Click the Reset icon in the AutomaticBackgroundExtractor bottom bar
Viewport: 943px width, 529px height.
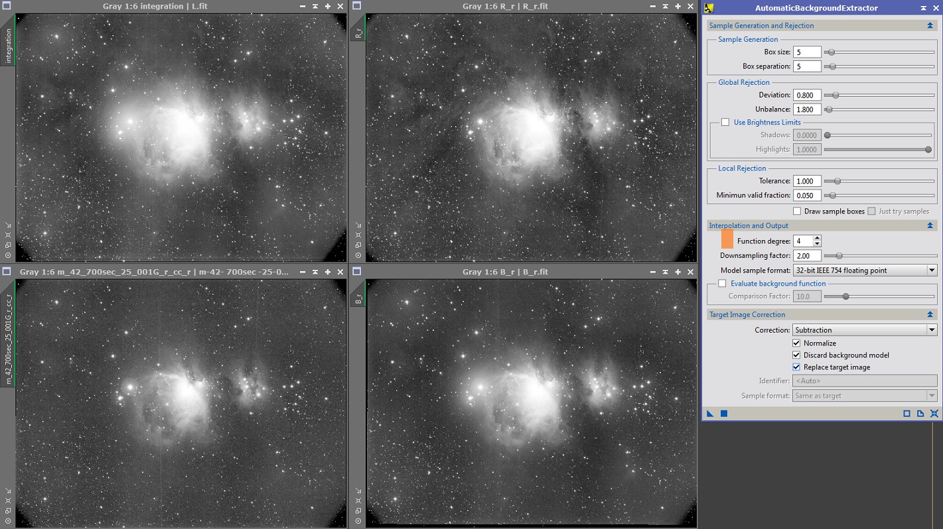click(934, 414)
